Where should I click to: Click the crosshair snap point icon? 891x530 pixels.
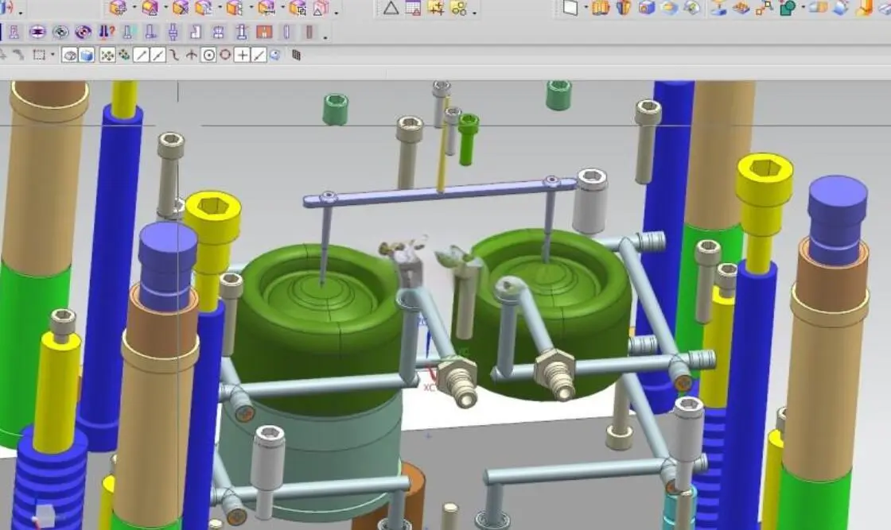241,56
